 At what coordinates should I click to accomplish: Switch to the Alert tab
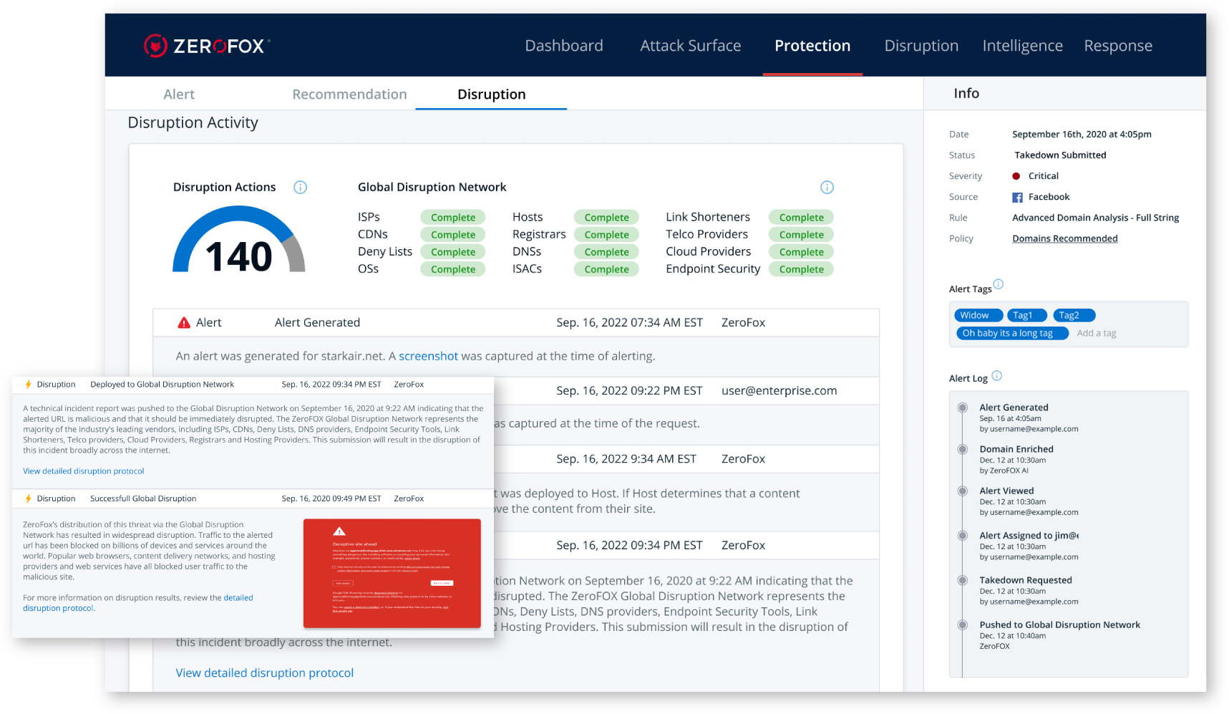(179, 95)
